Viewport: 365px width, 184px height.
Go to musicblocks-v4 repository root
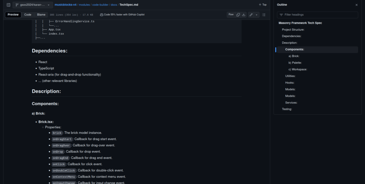[66, 5]
